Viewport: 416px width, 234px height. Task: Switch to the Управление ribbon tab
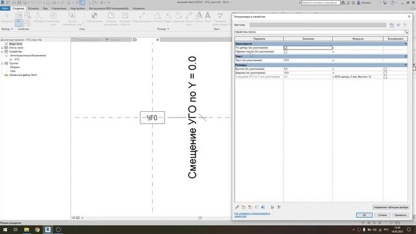pyautogui.click(x=59, y=8)
